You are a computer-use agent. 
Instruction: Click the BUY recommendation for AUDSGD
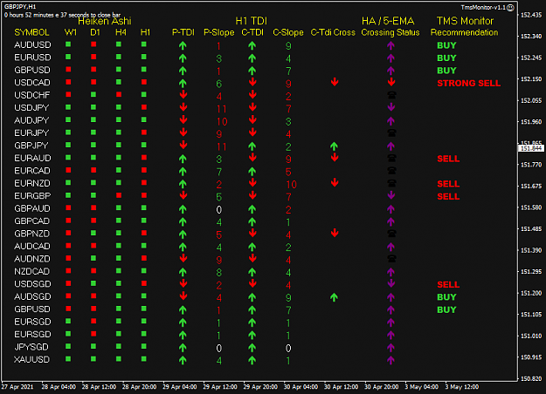(446, 297)
